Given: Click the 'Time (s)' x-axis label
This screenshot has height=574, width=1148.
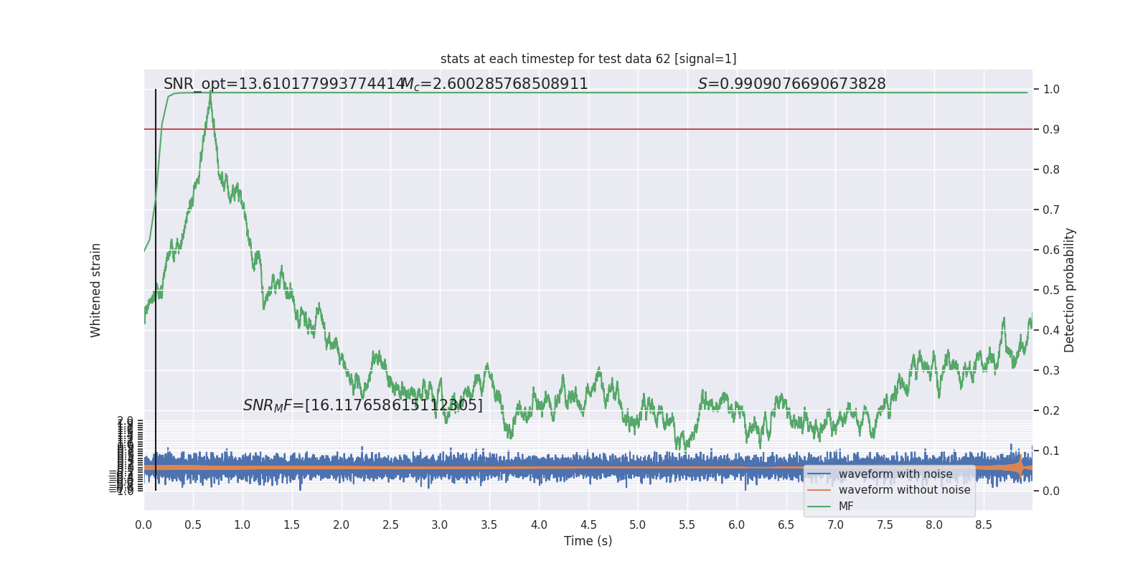Looking at the screenshot, I should 588,541.
